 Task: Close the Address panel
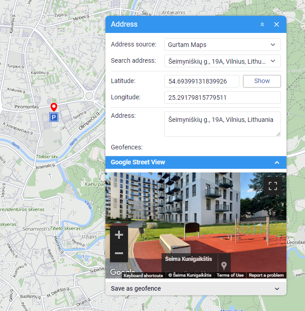276,24
